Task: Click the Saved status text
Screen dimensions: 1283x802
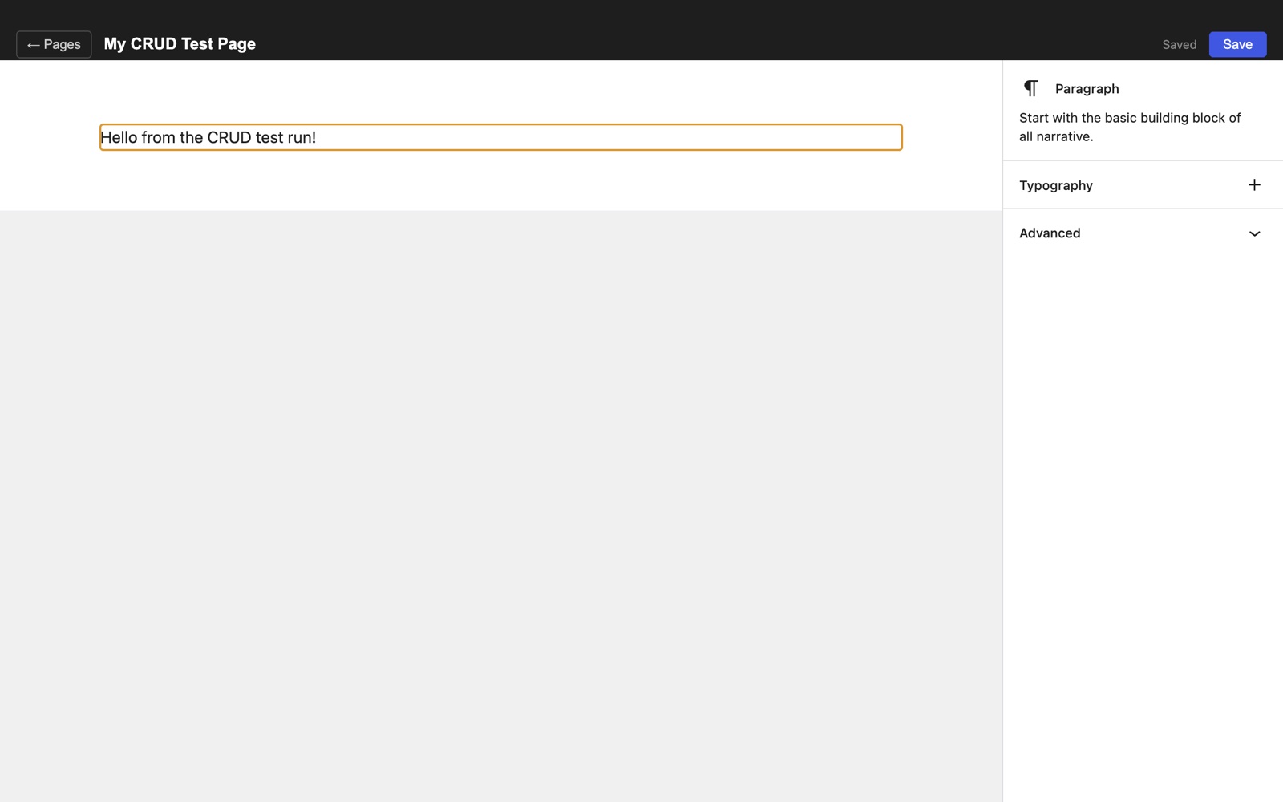Action: point(1179,45)
